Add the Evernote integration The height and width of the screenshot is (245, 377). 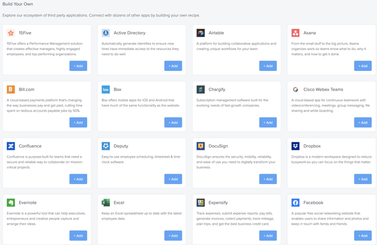tap(78, 235)
